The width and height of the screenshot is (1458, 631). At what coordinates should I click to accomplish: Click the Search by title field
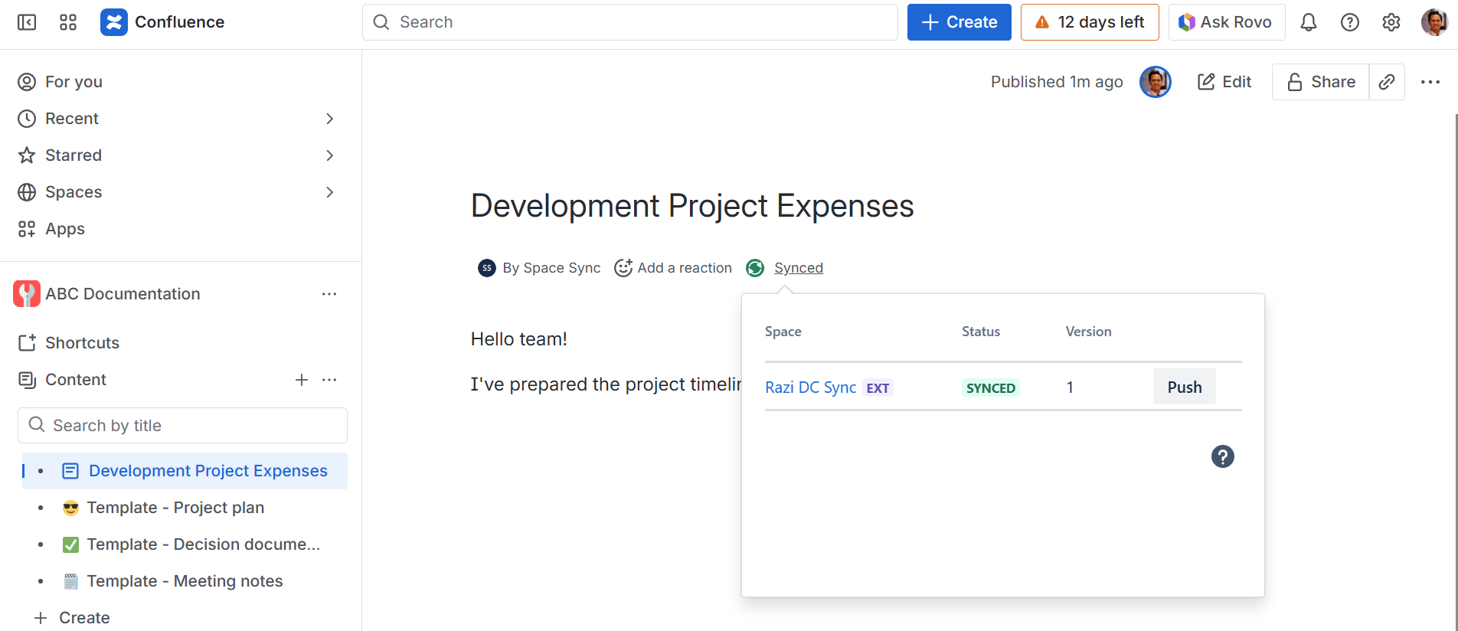pos(182,426)
